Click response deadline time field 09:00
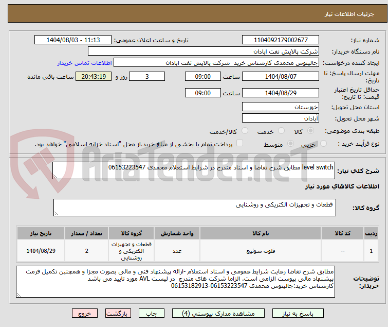 coord(202,76)
